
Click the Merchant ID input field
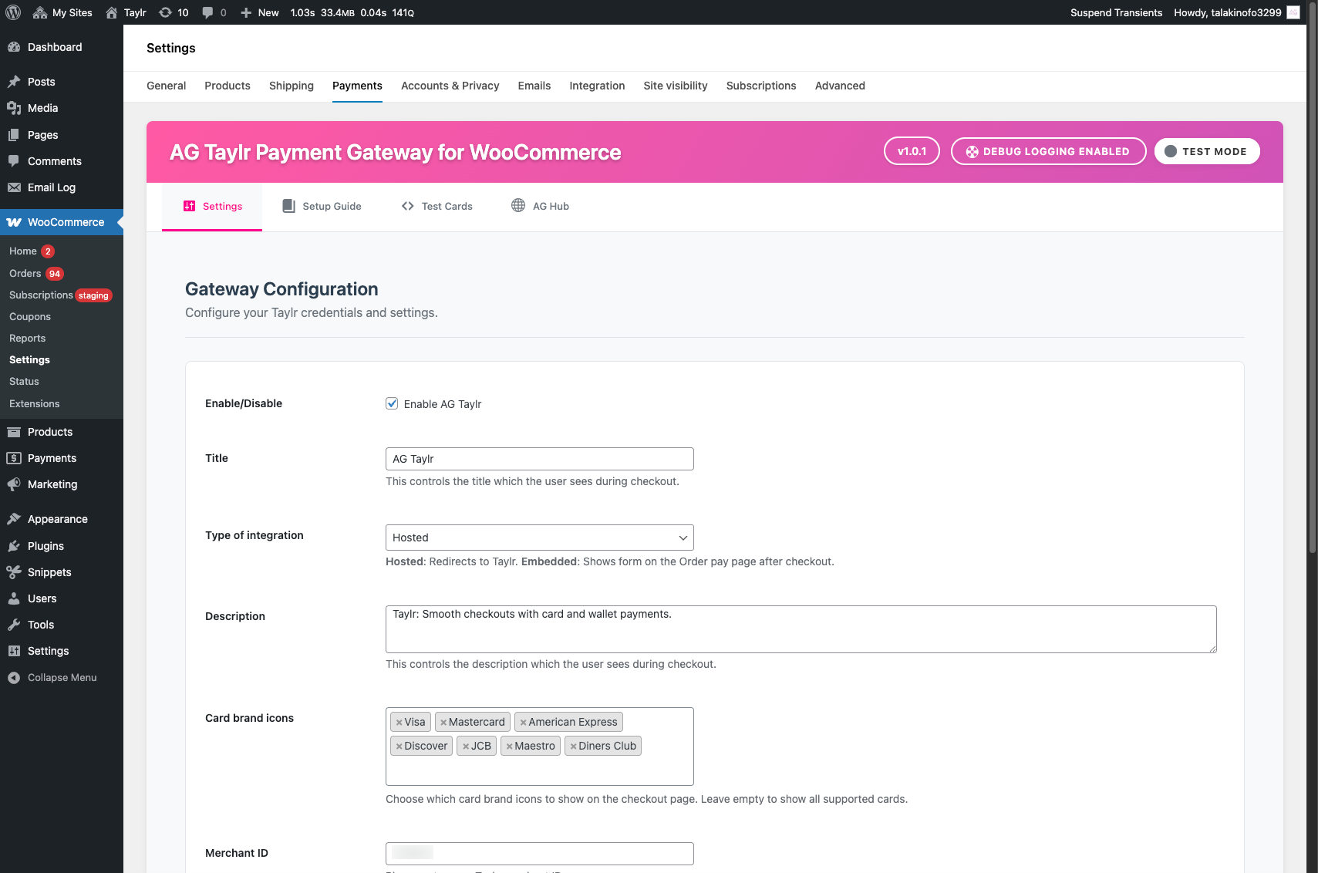(x=540, y=854)
